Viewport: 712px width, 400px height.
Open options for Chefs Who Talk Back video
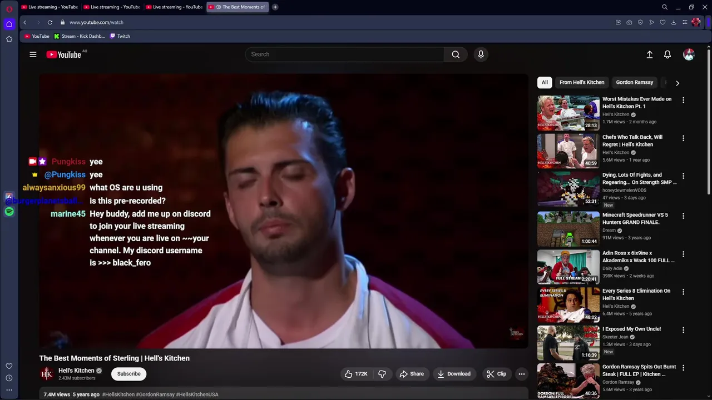[x=683, y=138]
